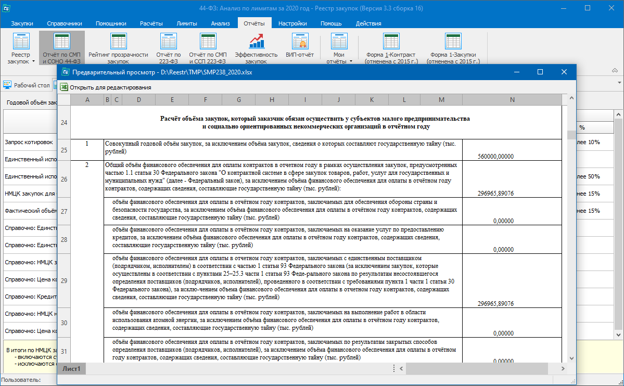Click preview vertical scrollbar down arrow
The image size is (624, 386).
(x=571, y=358)
